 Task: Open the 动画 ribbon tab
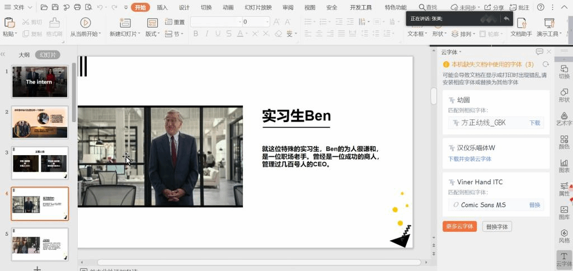tap(228, 7)
